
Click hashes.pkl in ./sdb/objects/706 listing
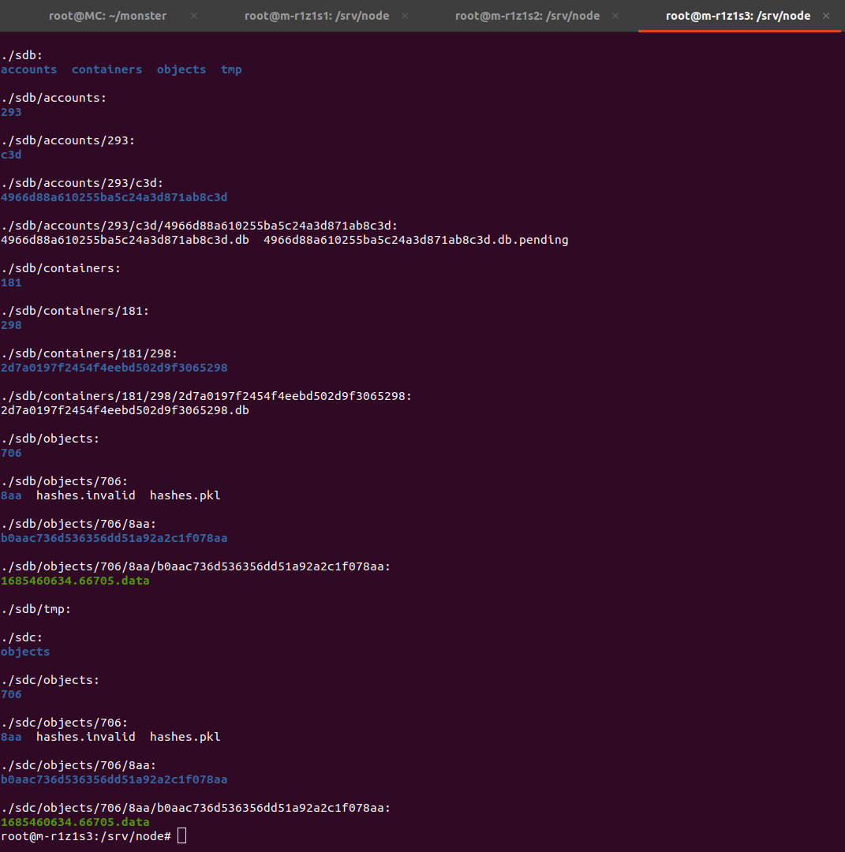pos(185,495)
